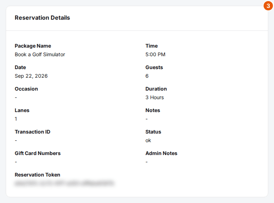Screen dimensions: 274x203
Task: Click the Gift Card Numbers label
Action: [38, 153]
